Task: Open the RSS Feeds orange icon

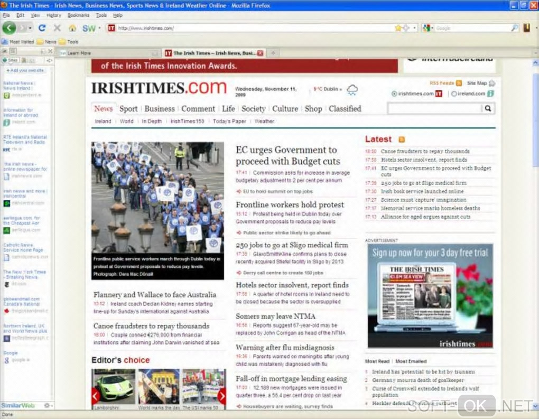Action: pyautogui.click(x=459, y=83)
